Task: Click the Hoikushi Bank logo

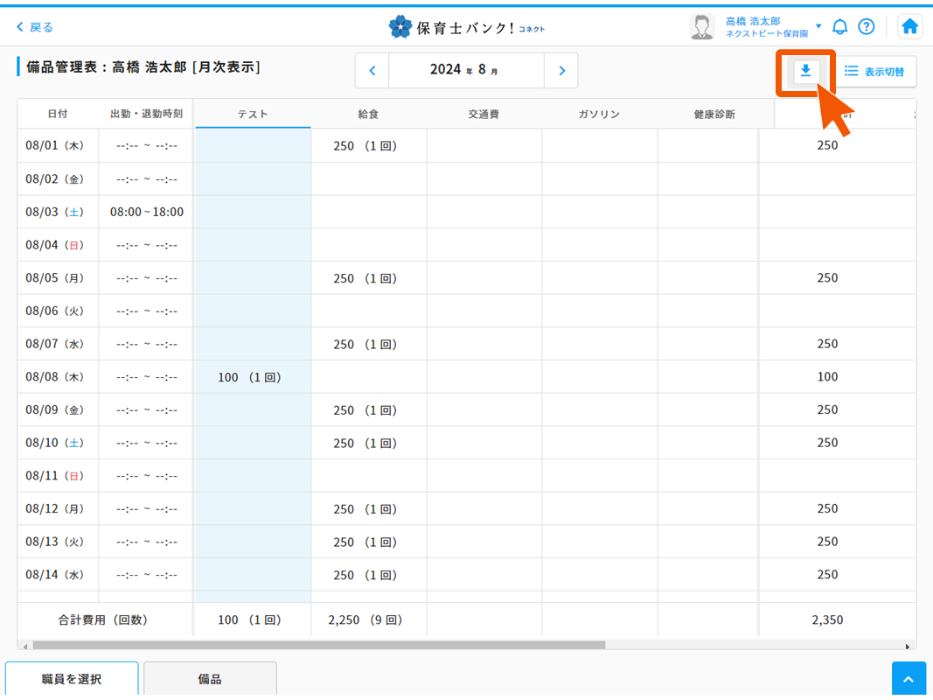Action: [466, 26]
